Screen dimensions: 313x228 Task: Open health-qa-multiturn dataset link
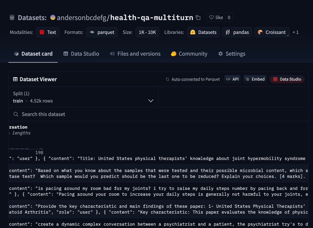(152, 17)
